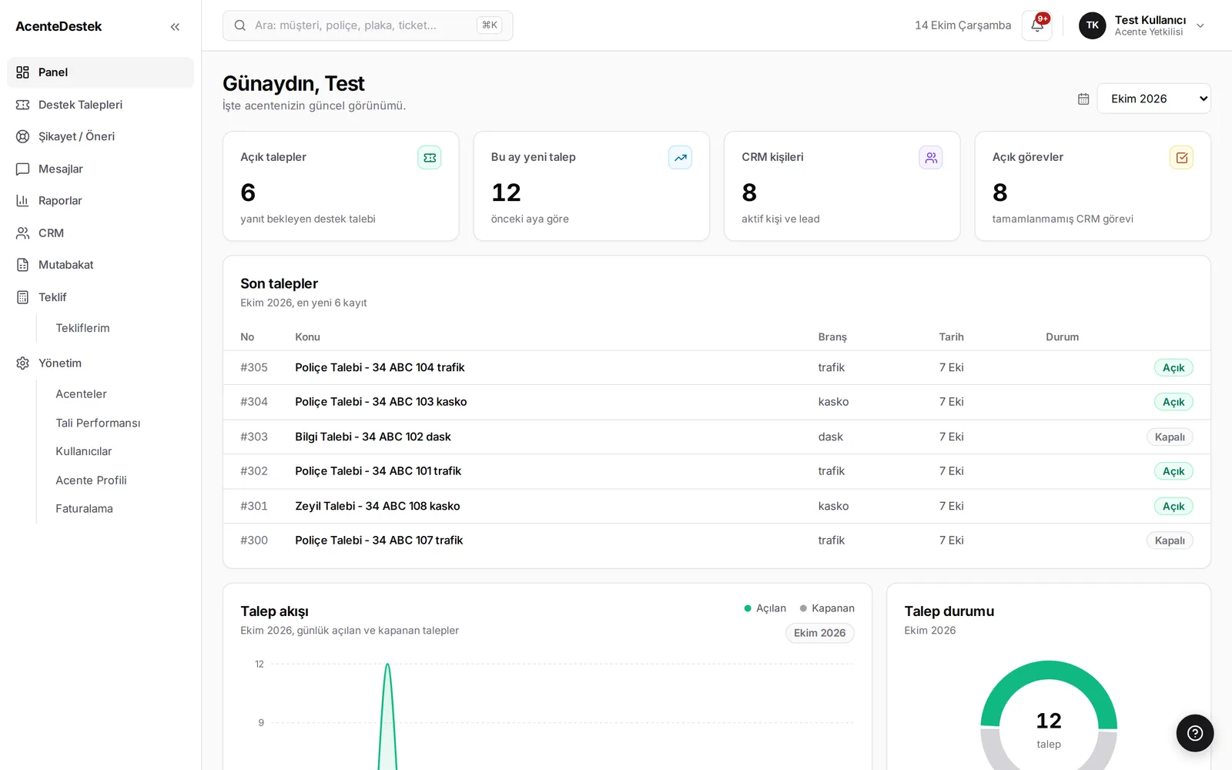This screenshot has height=770, width=1232.
Task: Toggle the Açılan legend series
Action: (x=765, y=608)
